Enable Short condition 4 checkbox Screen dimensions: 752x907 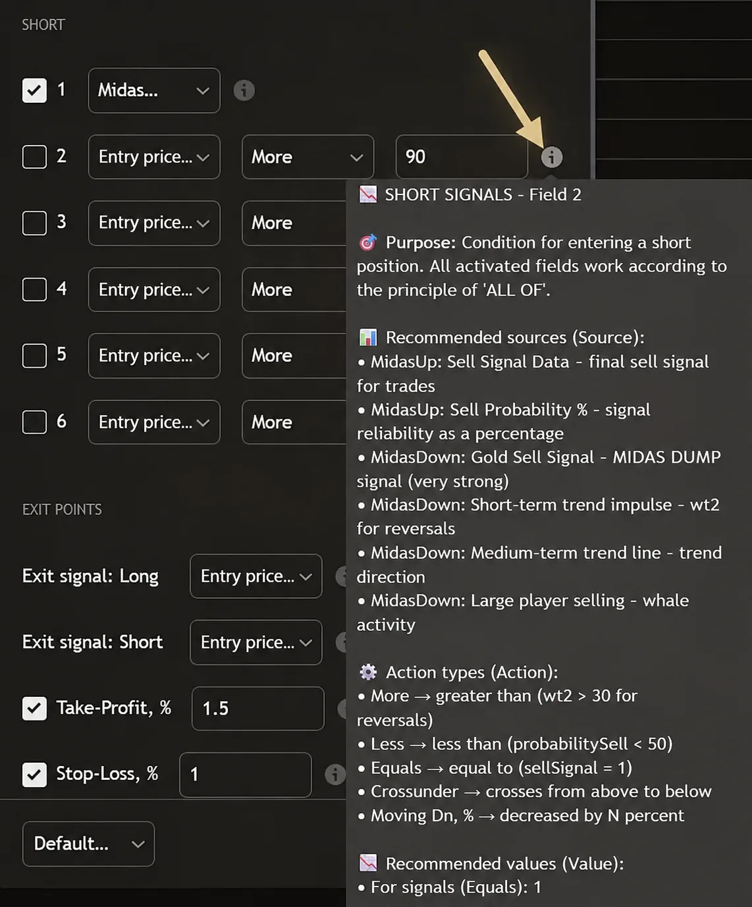(x=34, y=289)
